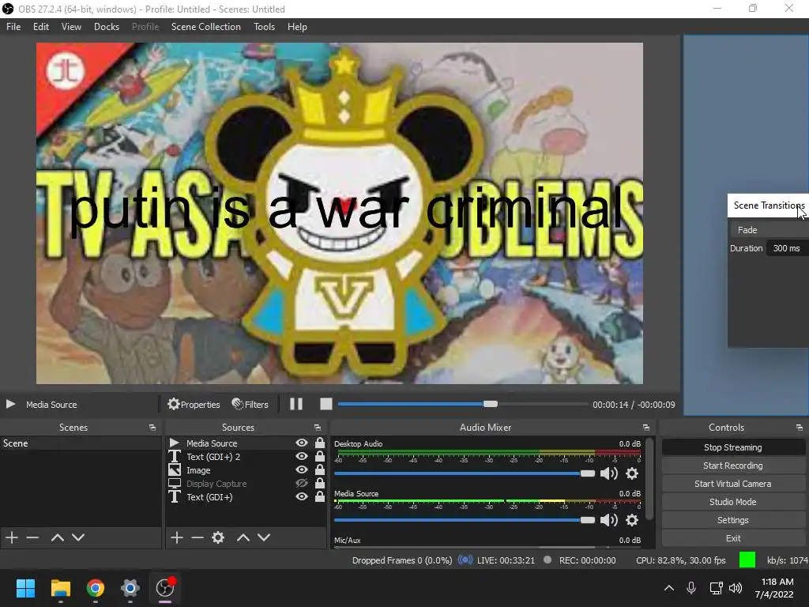The image size is (809, 607).
Task: Move scene down arrow in Scenes dock
Action: [x=78, y=537]
